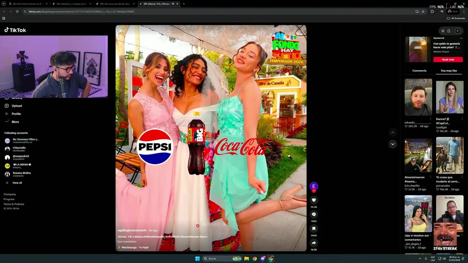Show hidden system tray icons
Image resolution: width=468 pixels, height=263 pixels.
420,259
